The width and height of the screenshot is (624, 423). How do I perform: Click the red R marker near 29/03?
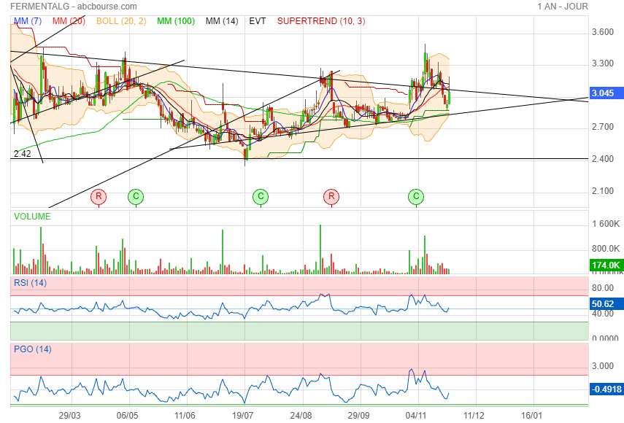(99, 196)
